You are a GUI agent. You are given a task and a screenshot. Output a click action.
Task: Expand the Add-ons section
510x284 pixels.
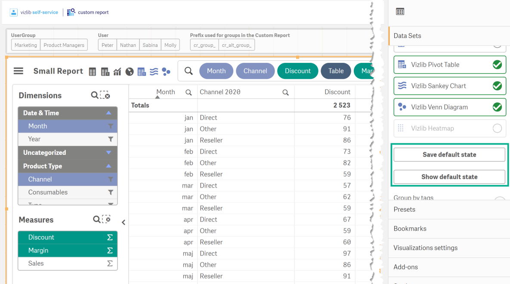point(449,267)
